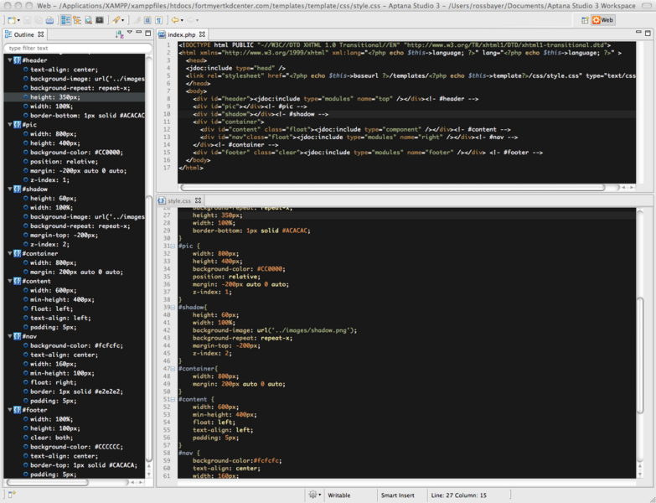Image resolution: width=656 pixels, height=503 pixels.
Task: Click the Print toolbar icon
Action: tap(49, 20)
